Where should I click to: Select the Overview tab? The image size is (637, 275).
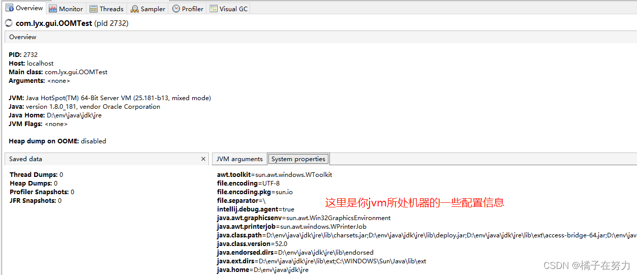24,8
